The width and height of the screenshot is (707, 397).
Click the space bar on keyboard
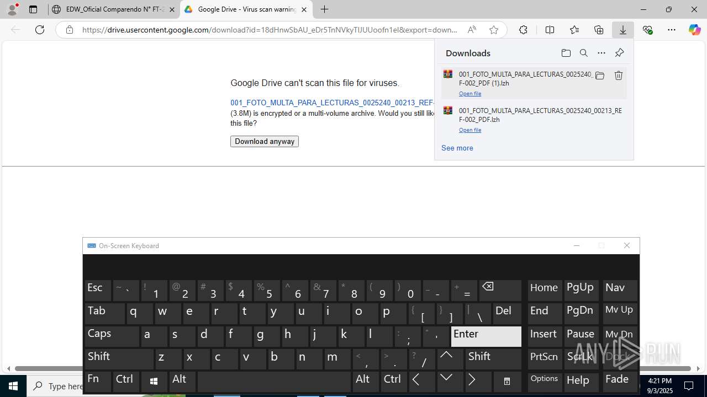[x=274, y=382]
